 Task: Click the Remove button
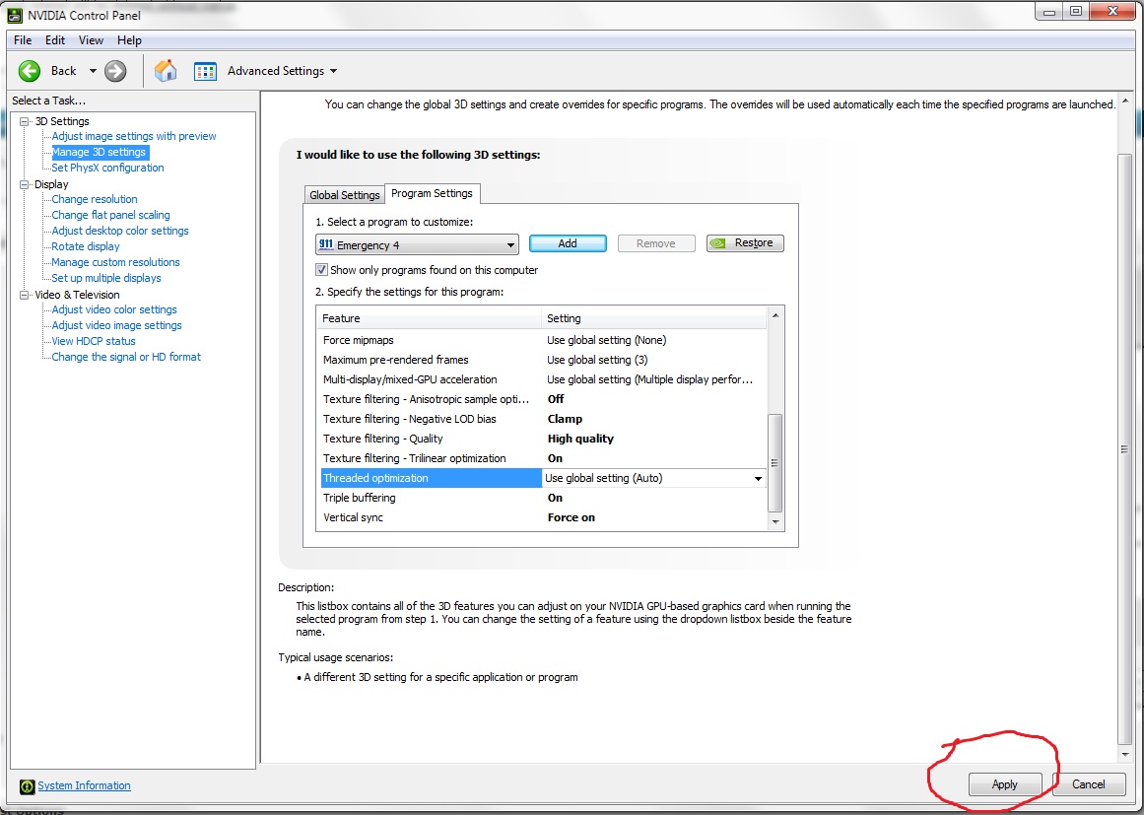(656, 243)
